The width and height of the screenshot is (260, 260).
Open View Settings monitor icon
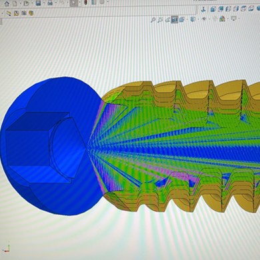click(234, 18)
